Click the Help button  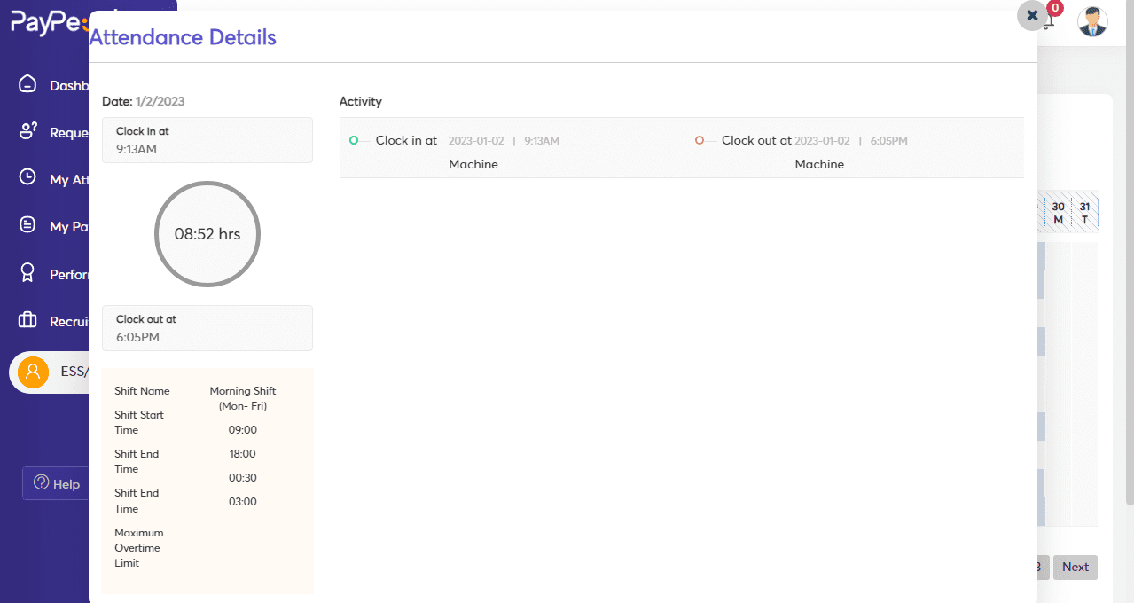pyautogui.click(x=56, y=483)
